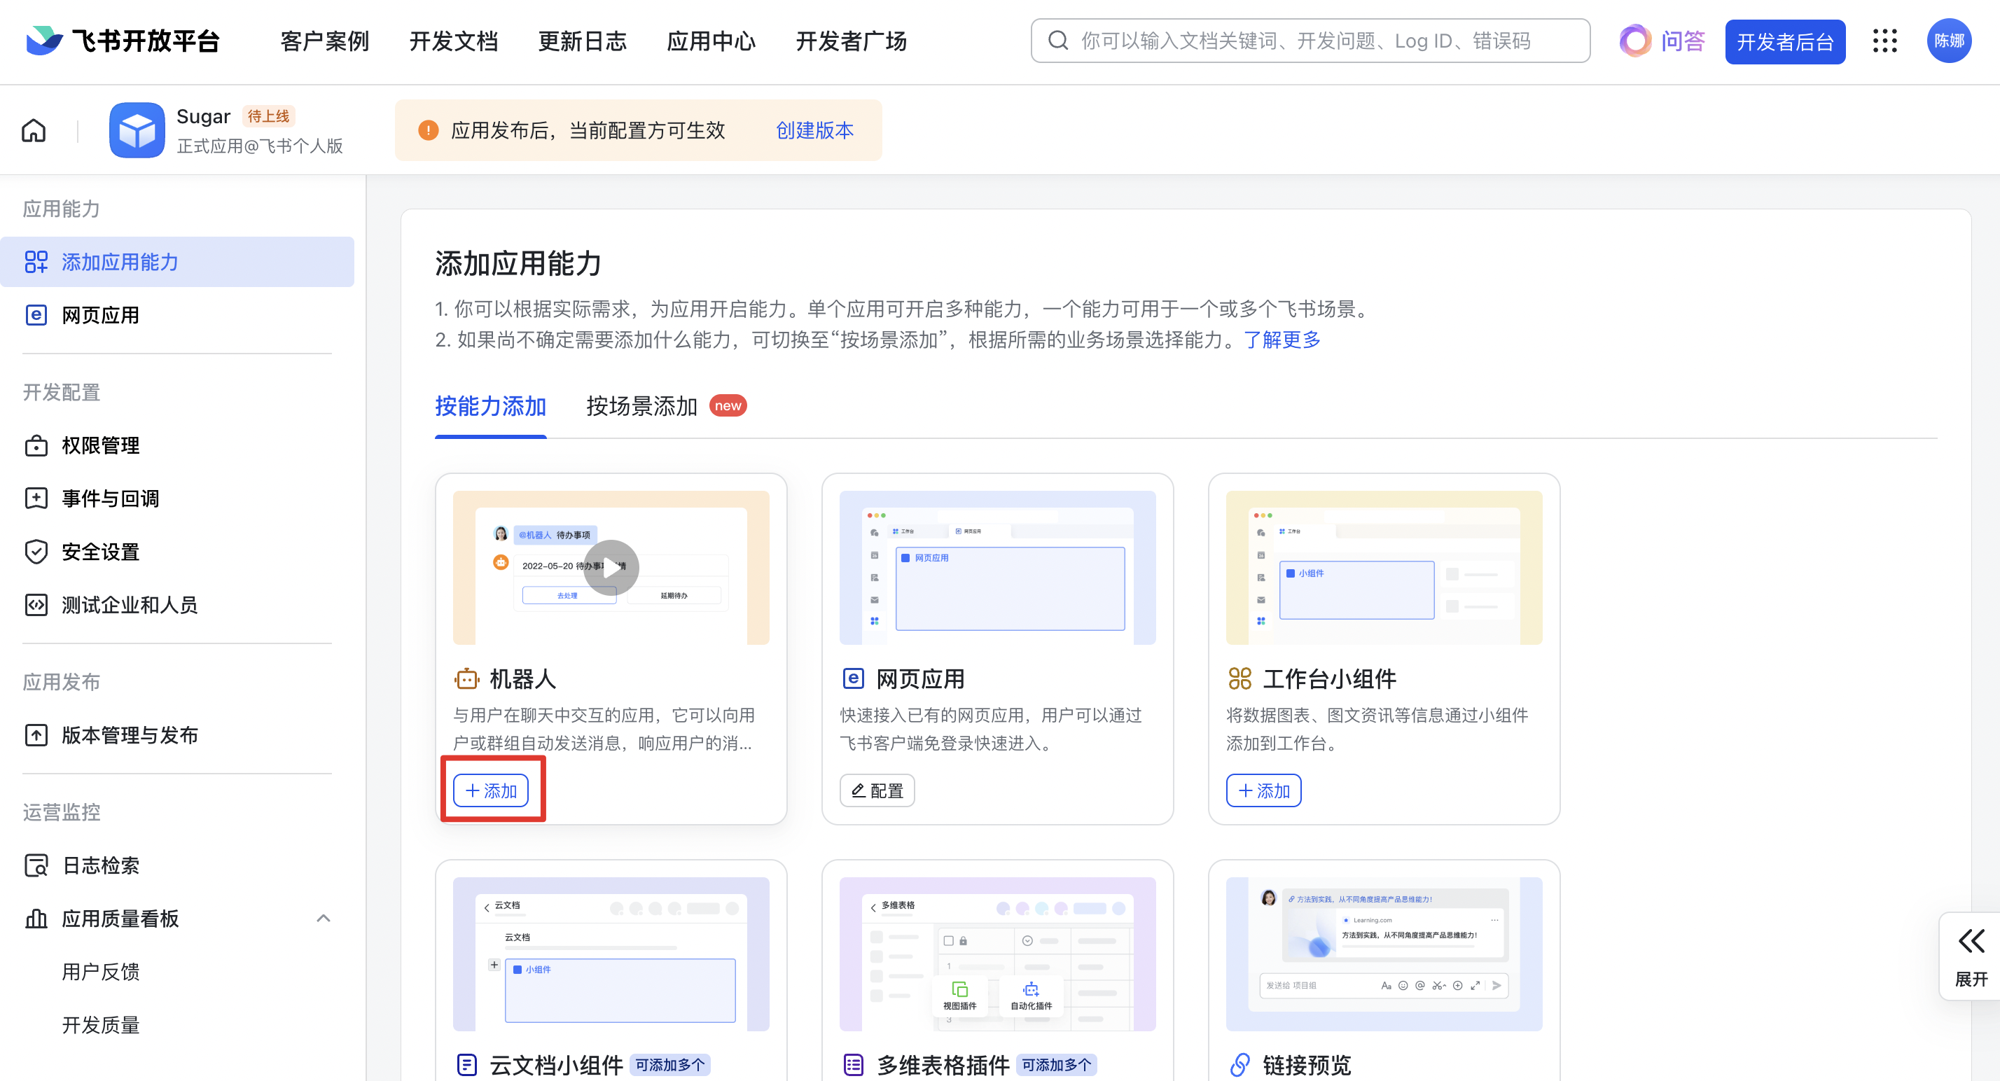The width and height of the screenshot is (2000, 1081).
Task: Click the new badge on 按场景添加
Action: click(728, 406)
